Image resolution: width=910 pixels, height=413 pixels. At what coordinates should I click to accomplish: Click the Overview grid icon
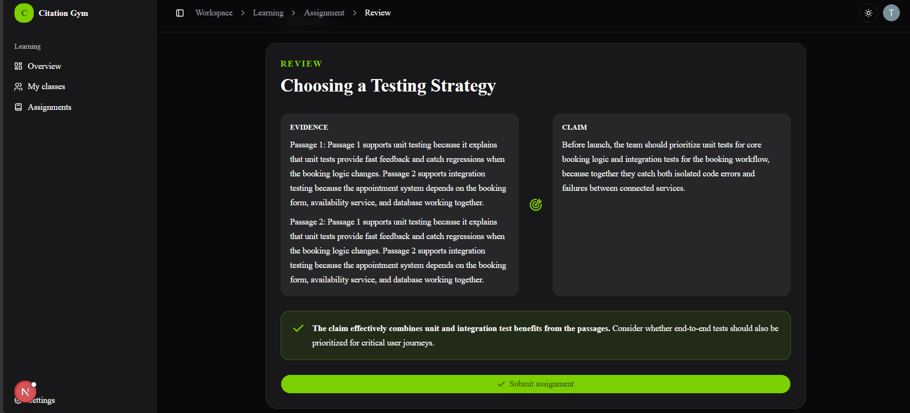coord(18,66)
